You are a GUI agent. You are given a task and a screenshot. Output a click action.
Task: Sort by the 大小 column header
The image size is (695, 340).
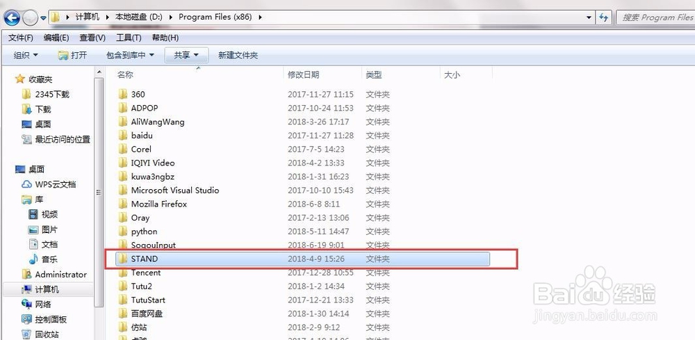(452, 75)
